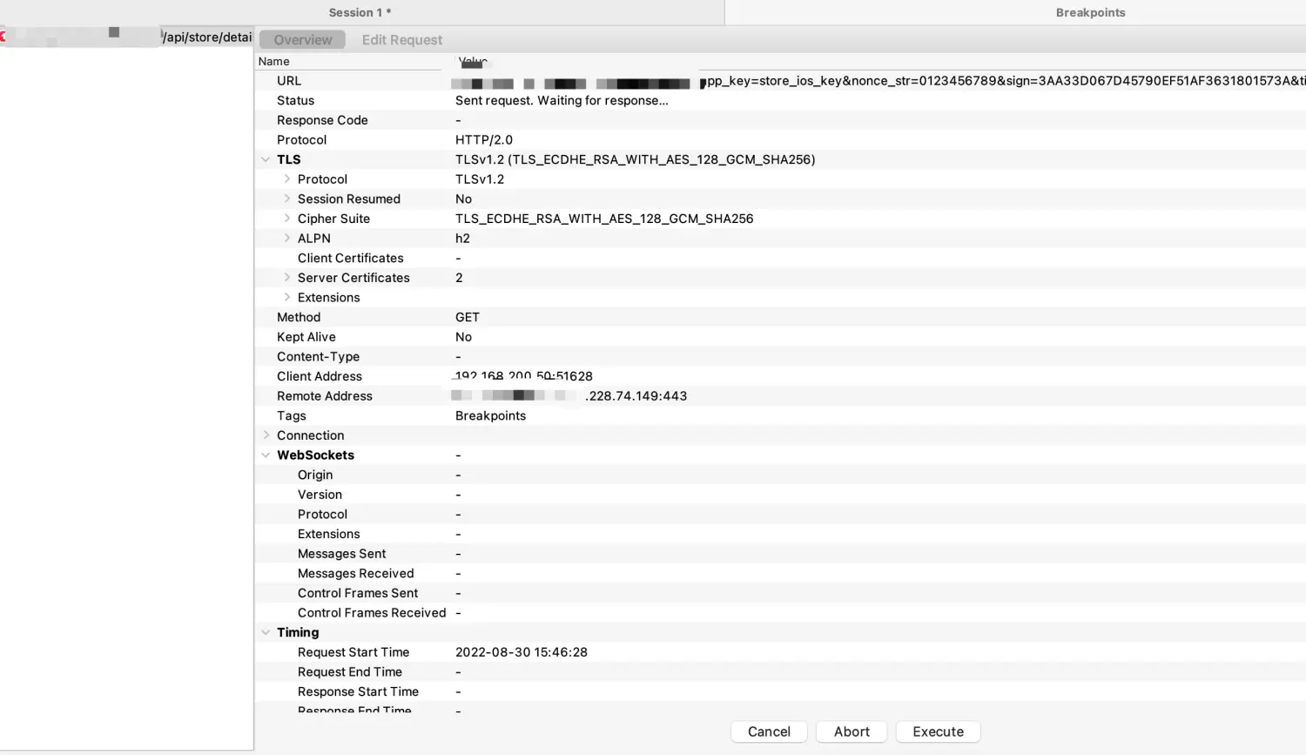This screenshot has height=755, width=1306.
Task: Click the Cancel button
Action: click(769, 731)
